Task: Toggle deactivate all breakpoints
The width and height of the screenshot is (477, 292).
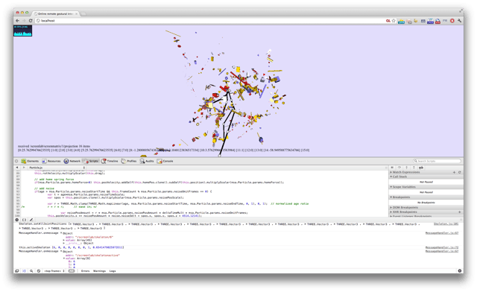Action: (421, 168)
